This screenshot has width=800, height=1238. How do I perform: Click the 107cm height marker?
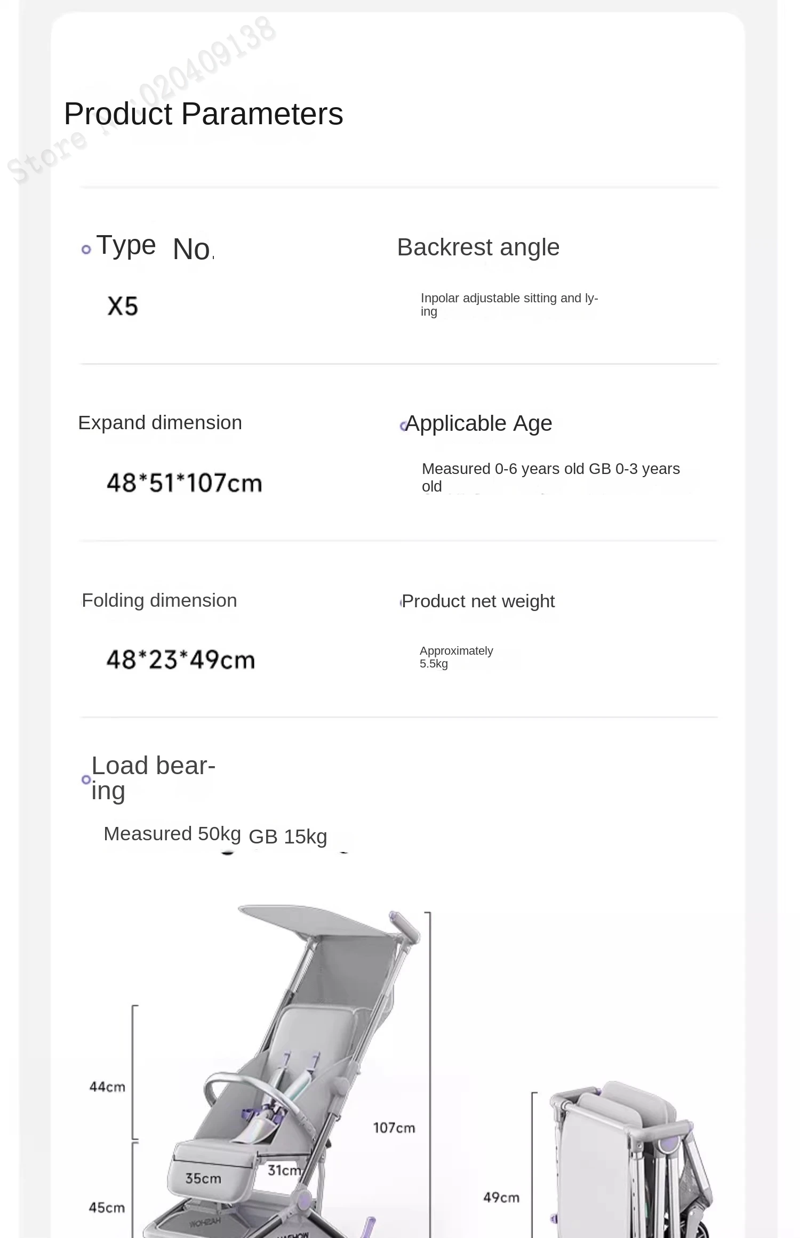click(394, 1128)
